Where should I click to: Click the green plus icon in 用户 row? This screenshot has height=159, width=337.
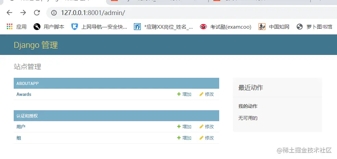click(179, 127)
